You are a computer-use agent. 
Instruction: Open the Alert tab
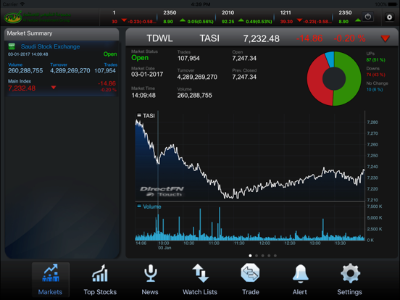pos(300,280)
